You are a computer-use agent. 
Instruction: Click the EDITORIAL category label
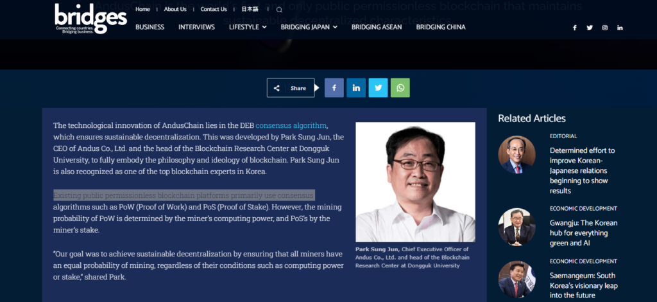tap(563, 136)
